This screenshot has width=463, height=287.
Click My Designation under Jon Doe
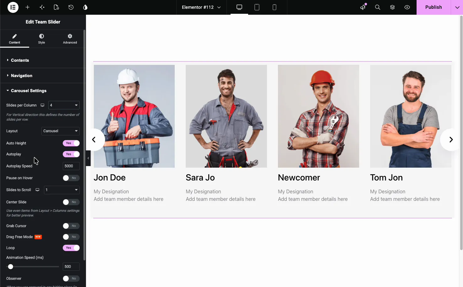point(111,191)
